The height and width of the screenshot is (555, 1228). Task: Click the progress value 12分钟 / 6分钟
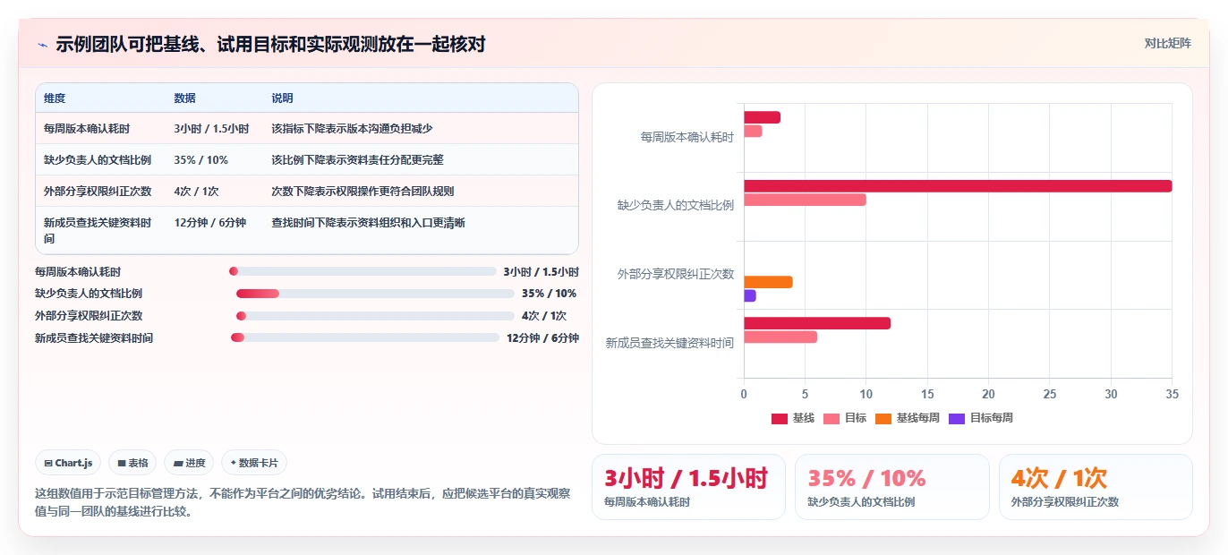pyautogui.click(x=542, y=337)
